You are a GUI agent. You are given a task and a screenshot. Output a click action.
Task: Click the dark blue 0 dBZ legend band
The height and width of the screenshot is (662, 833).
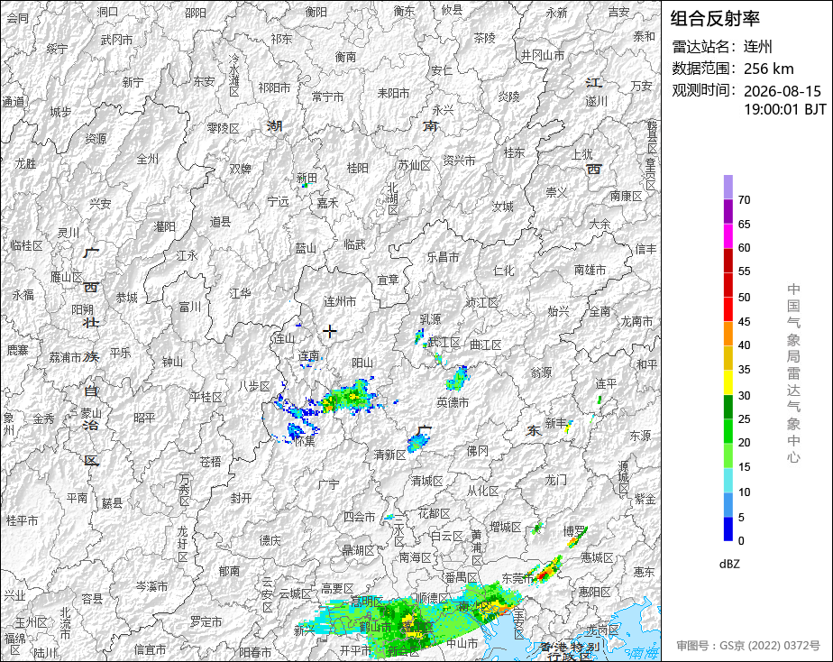point(728,529)
